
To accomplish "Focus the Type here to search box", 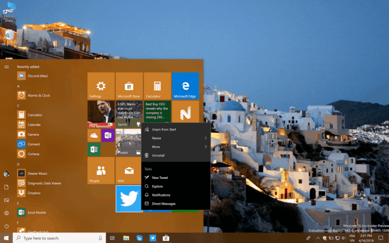I will coord(59,238).
